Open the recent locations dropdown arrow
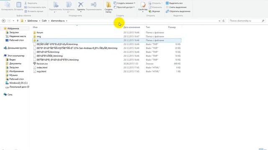This screenshot has width=268, height=150. pyautogui.click(x=13, y=21)
